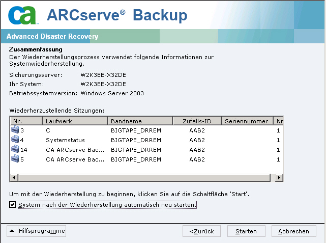Click the Zufalls-ID column header
Image resolution: width=326 pixels, height=243 pixels.
point(197,121)
